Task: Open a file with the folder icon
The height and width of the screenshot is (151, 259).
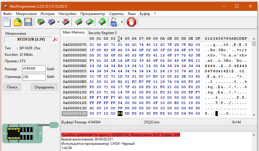Action: (x=18, y=22)
